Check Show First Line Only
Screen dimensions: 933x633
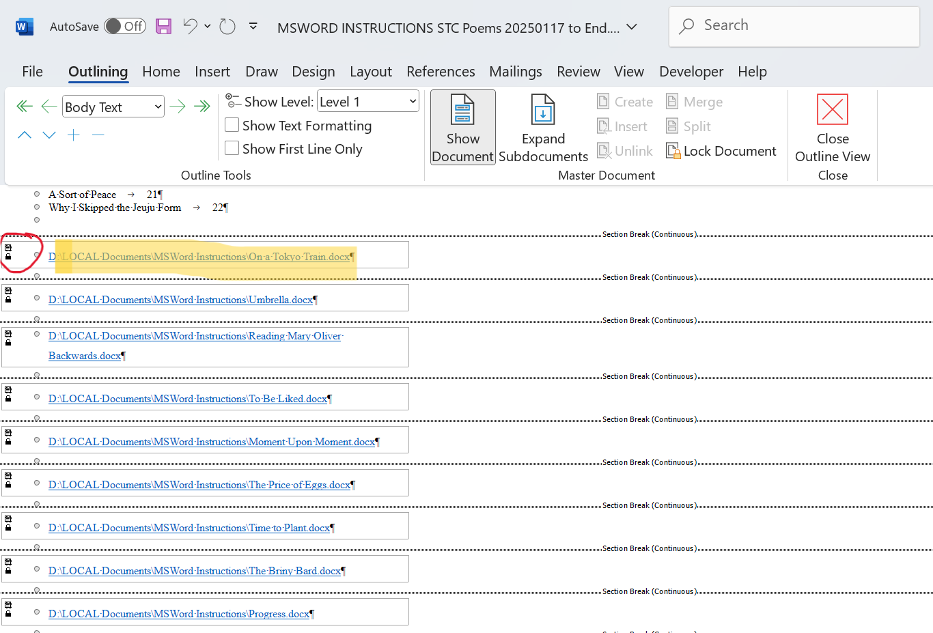click(232, 148)
